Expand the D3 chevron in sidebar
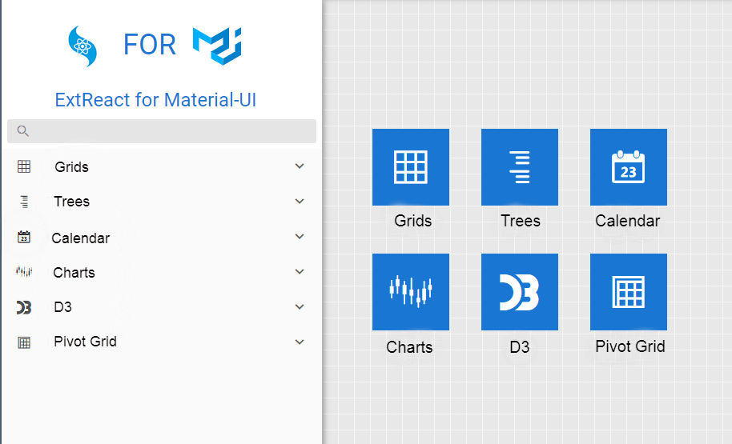The image size is (732, 444). click(x=300, y=307)
